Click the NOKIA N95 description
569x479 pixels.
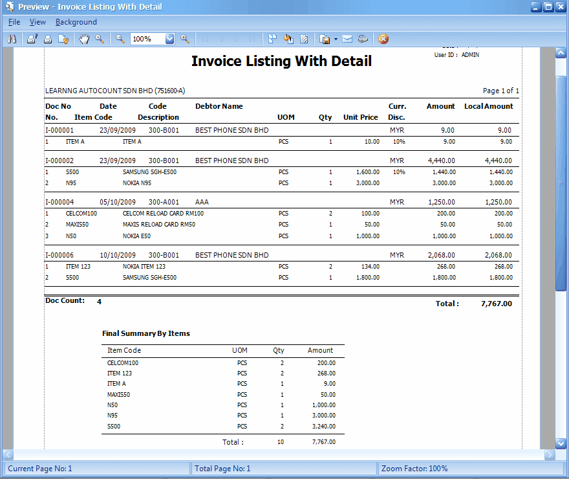tap(137, 183)
